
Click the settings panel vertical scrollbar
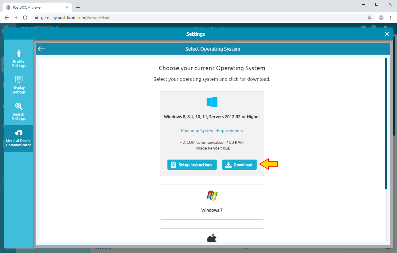coord(386,124)
